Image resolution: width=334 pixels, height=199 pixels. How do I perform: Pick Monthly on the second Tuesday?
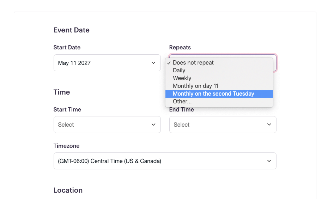pos(213,94)
